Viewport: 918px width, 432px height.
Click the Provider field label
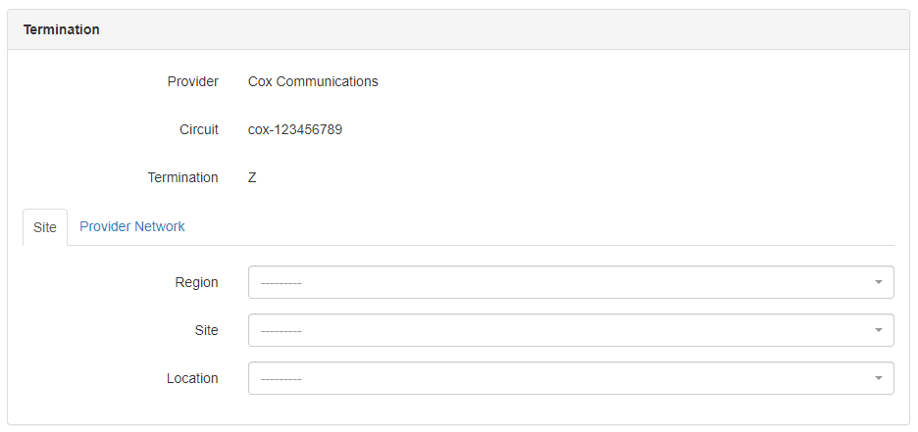[192, 81]
